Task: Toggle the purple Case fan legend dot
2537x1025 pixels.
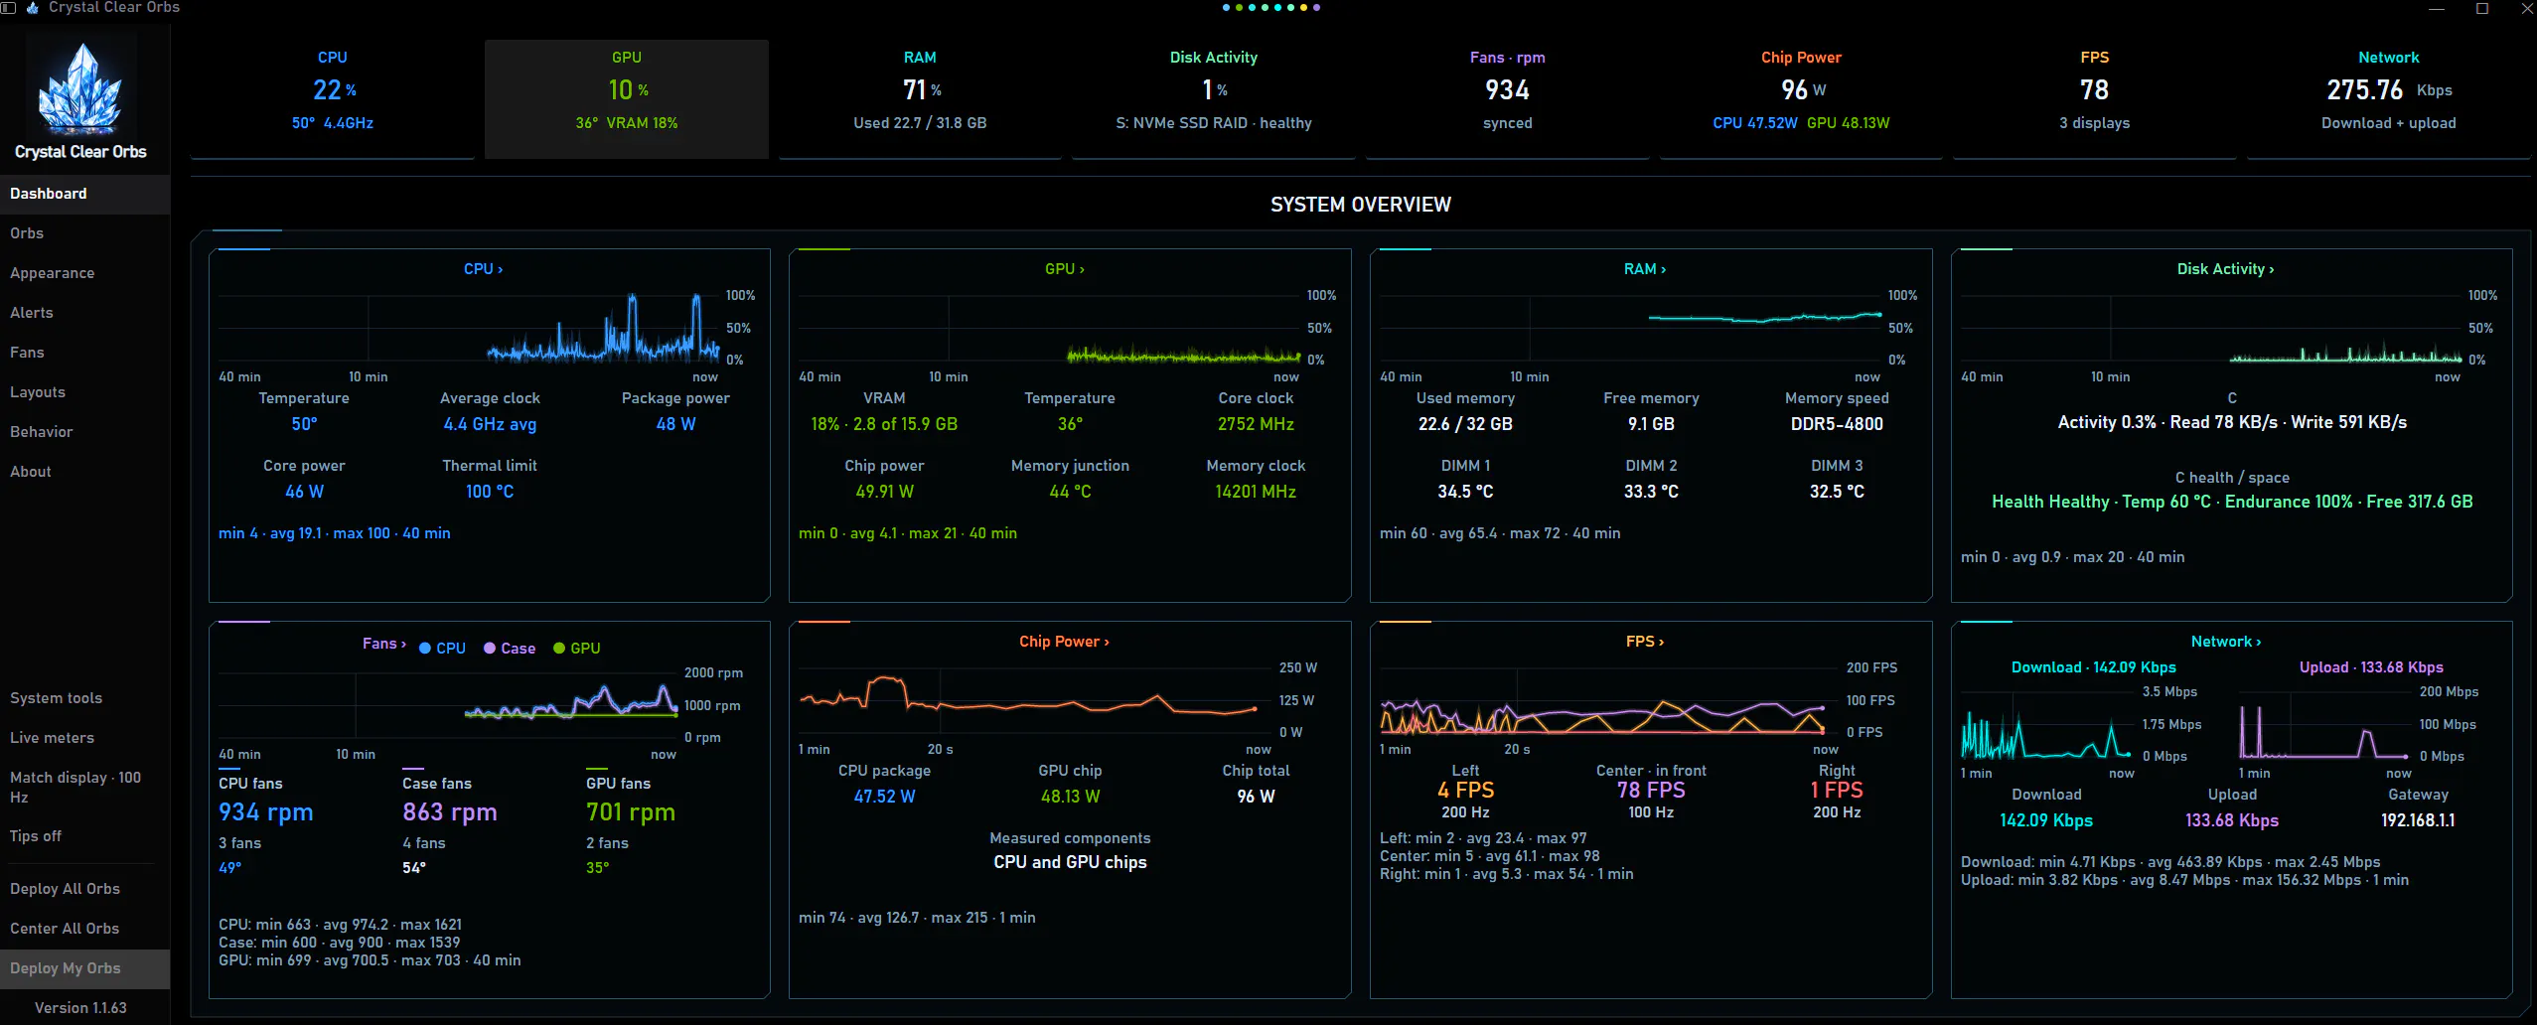Action: tap(490, 649)
